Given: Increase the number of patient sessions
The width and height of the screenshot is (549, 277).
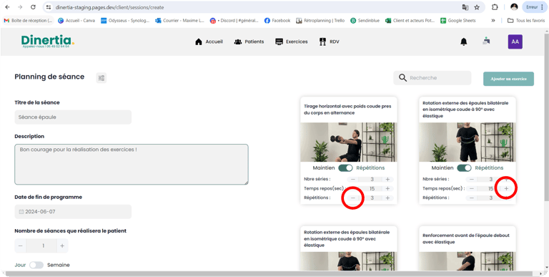Looking at the screenshot, I should coord(62,246).
